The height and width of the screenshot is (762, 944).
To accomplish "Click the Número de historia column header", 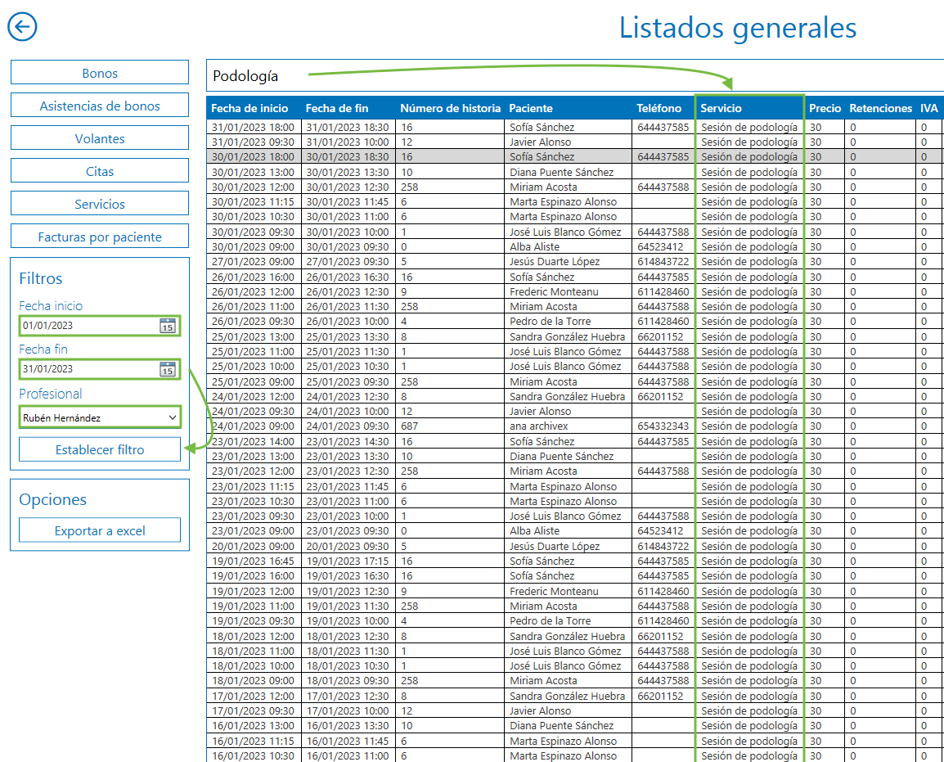I will pos(450,108).
